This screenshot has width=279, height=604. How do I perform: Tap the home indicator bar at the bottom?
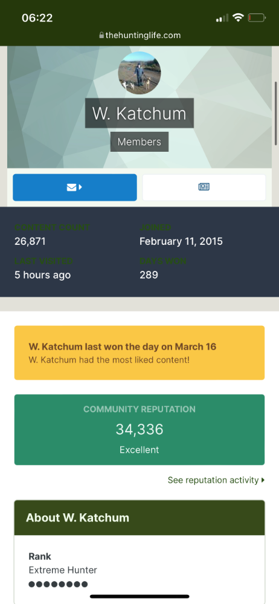point(139,596)
